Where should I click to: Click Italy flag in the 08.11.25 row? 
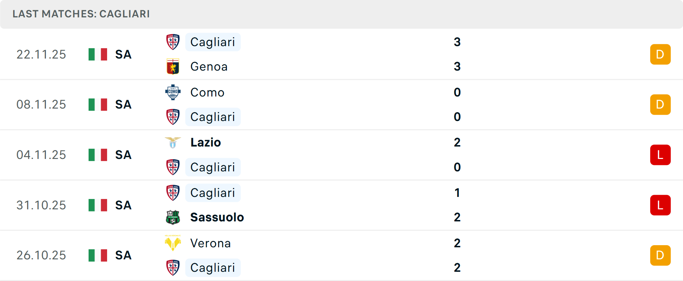(x=98, y=105)
